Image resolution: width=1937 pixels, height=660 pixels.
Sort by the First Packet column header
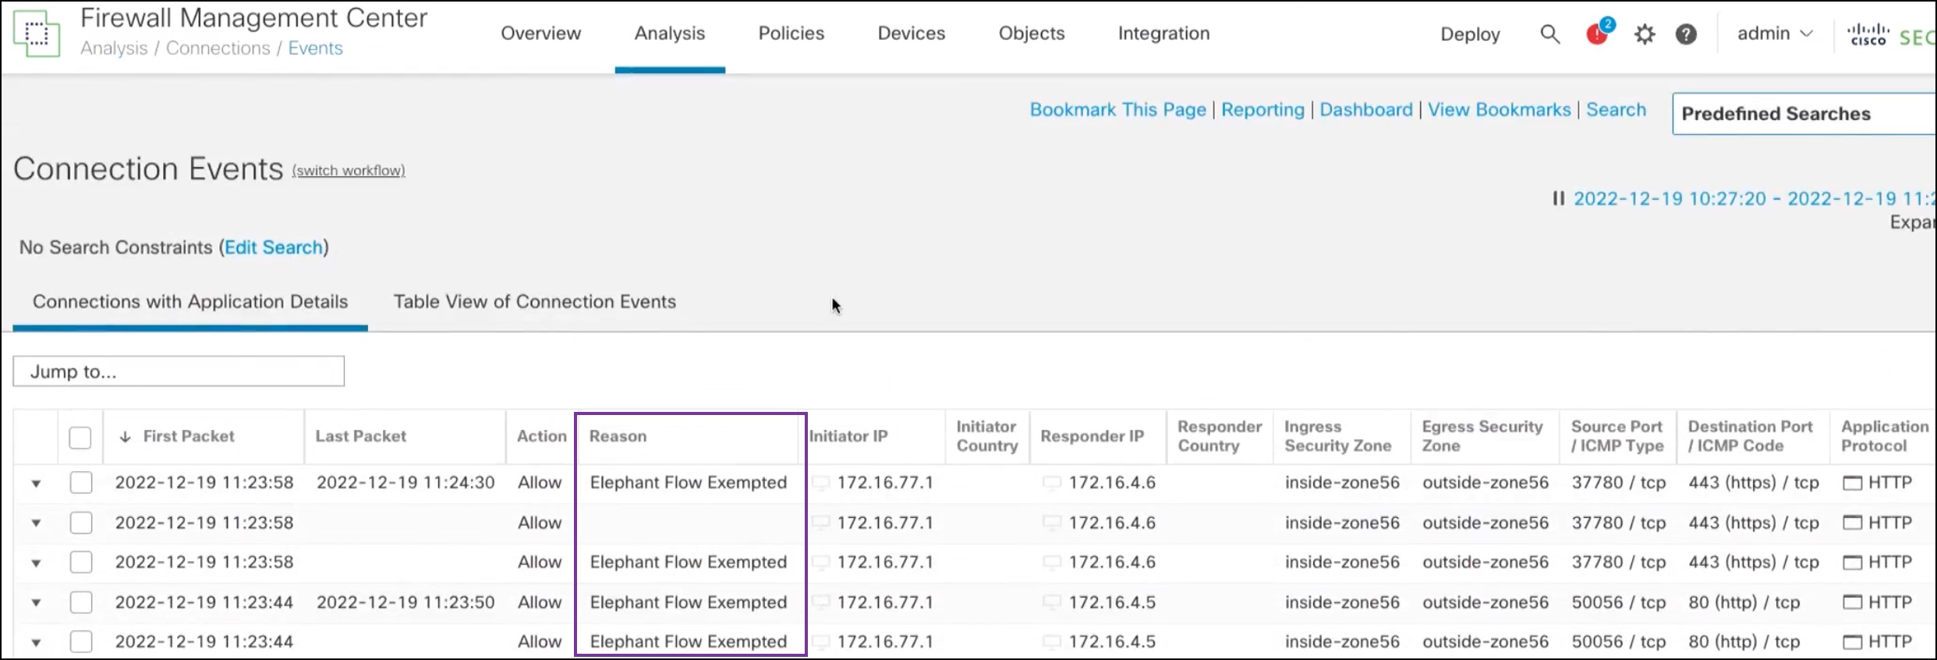point(188,437)
